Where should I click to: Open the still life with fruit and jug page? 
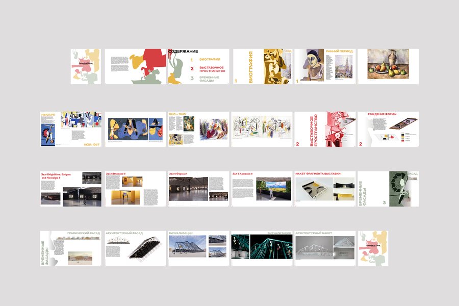(x=388, y=66)
